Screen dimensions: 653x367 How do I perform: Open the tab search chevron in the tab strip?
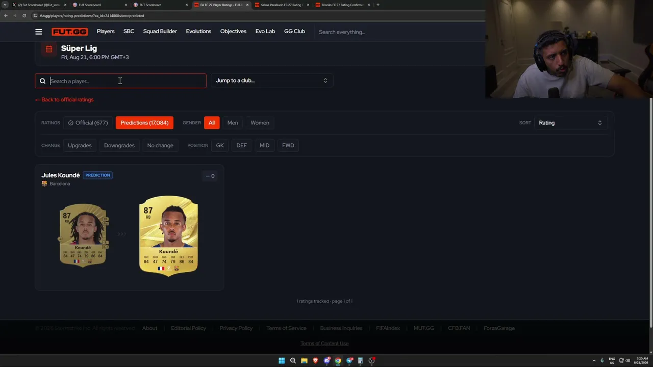point(6,5)
